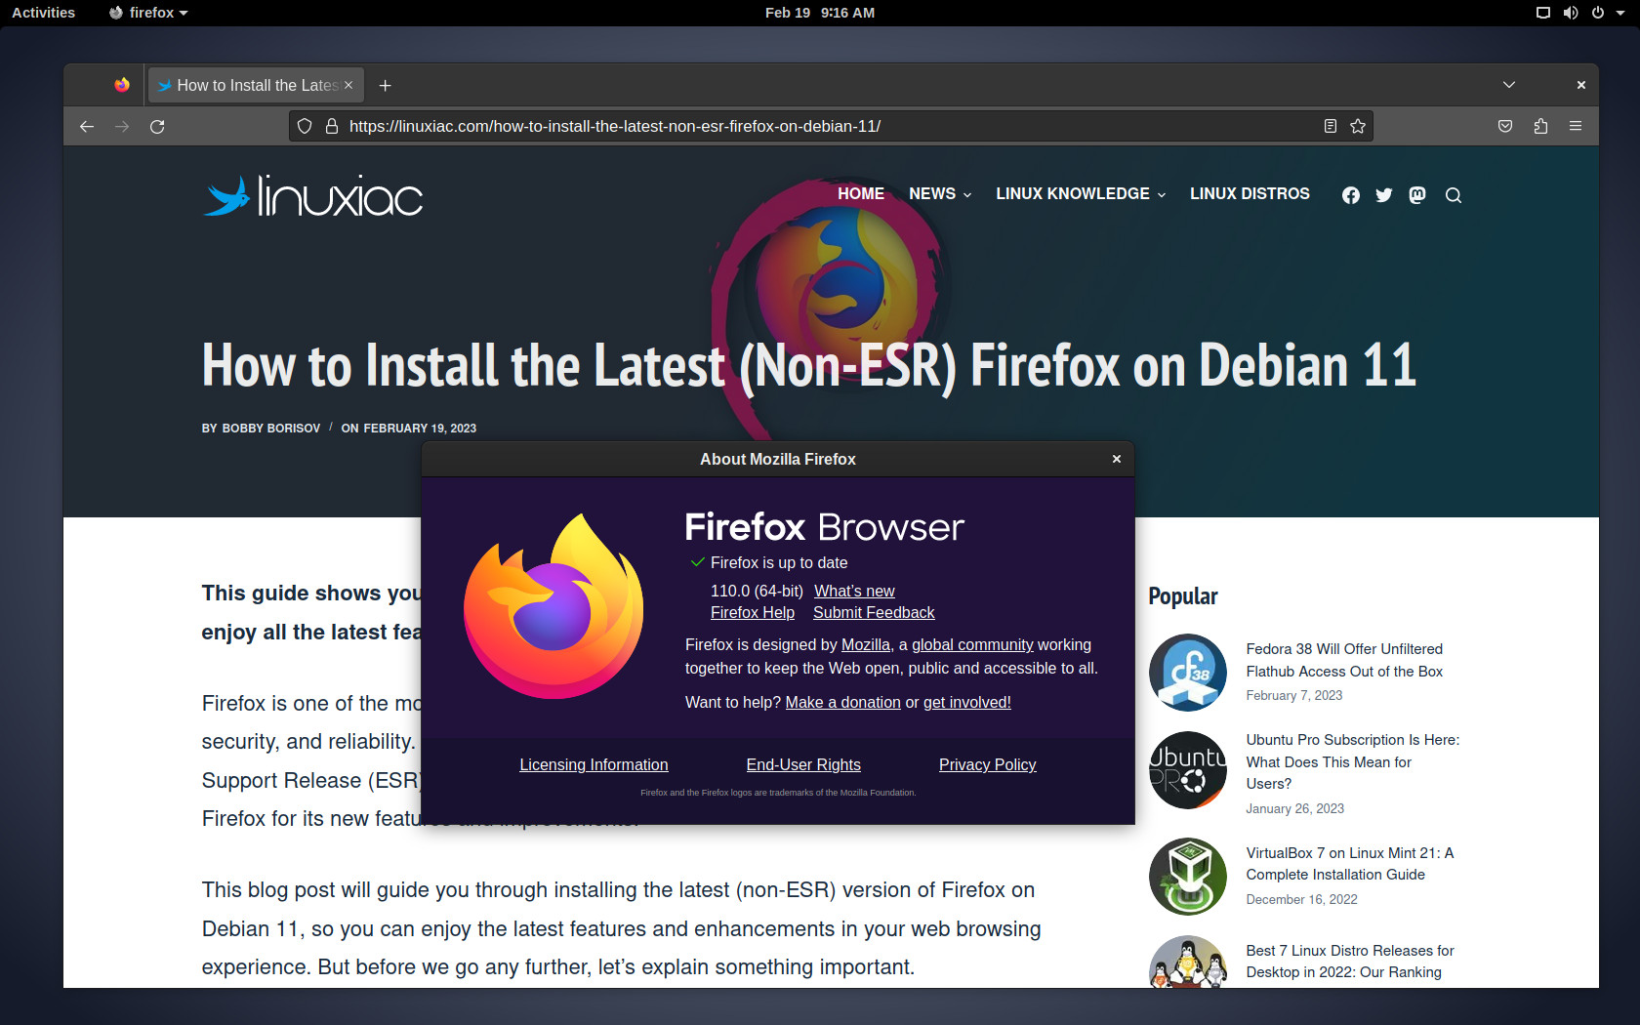Click the Ubuntu Pro article thumbnail
Screen dimensions: 1640x1025
coord(1188,770)
